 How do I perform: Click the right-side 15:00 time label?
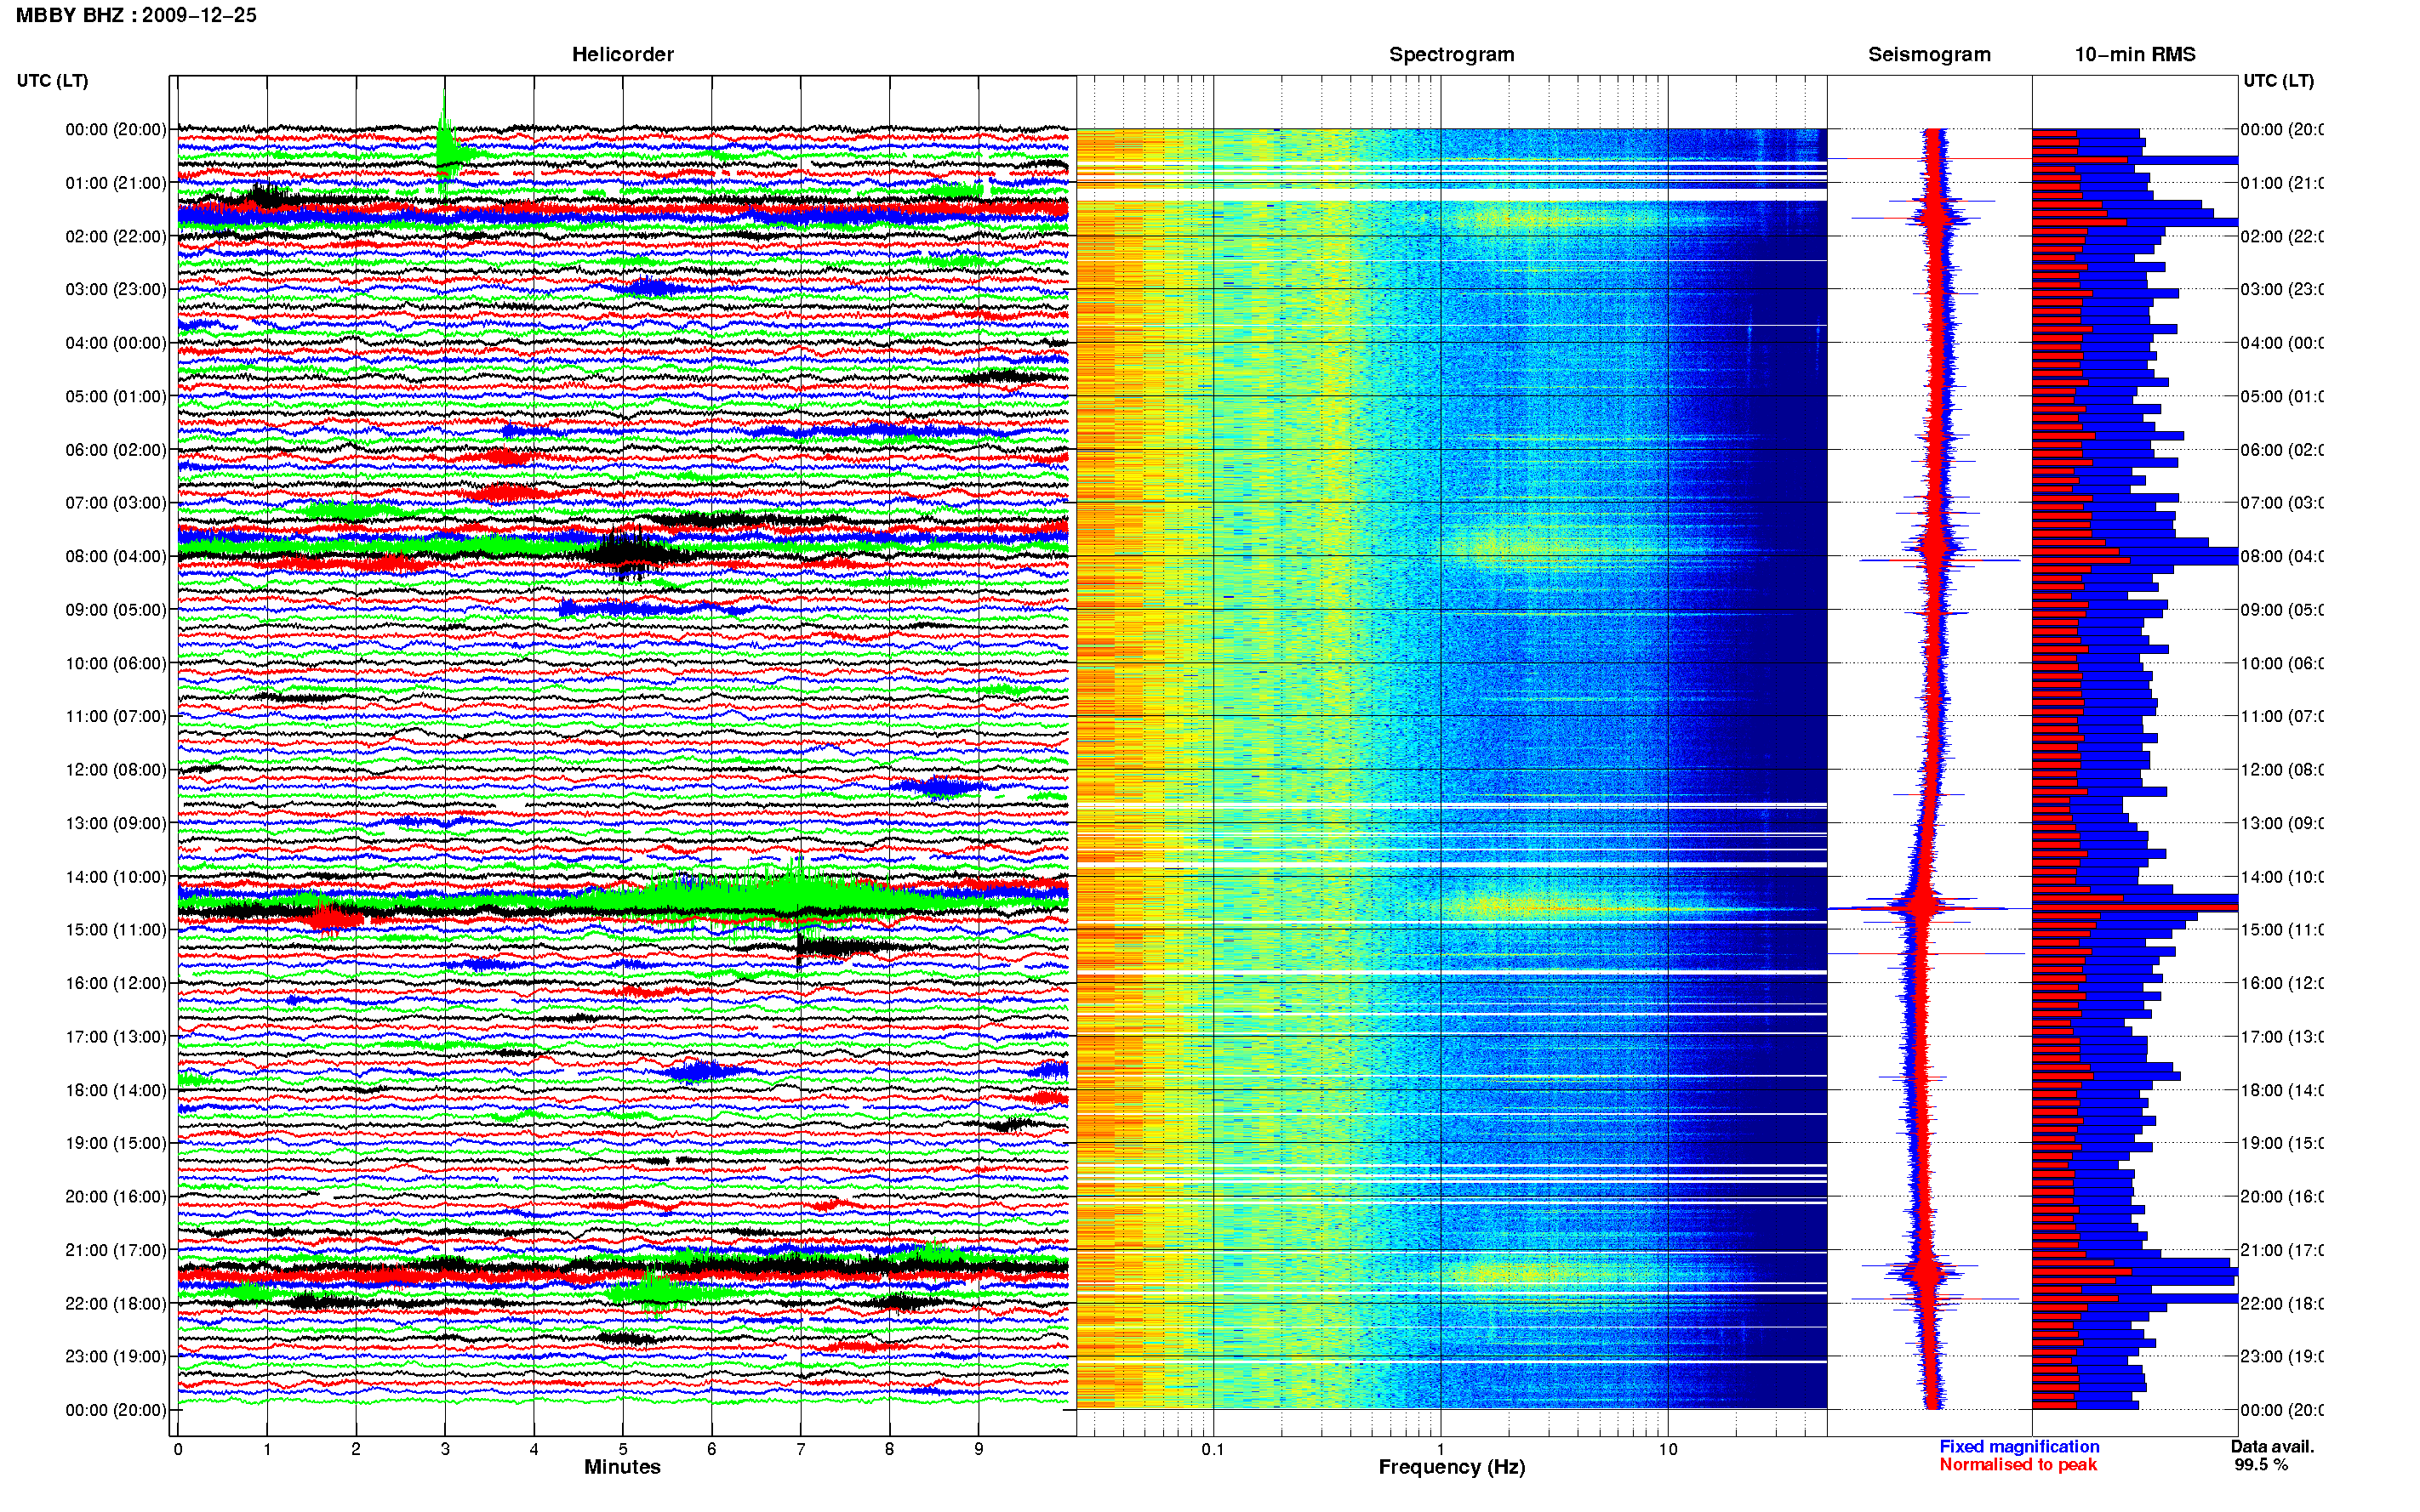[2281, 929]
